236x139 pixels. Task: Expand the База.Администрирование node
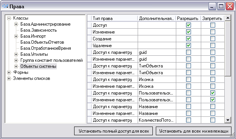(x=16, y=24)
